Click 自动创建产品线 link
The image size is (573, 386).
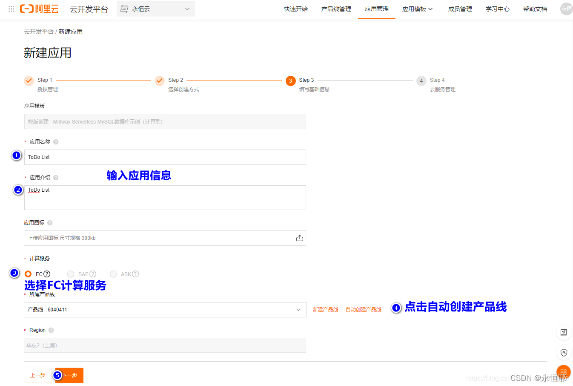coord(364,310)
